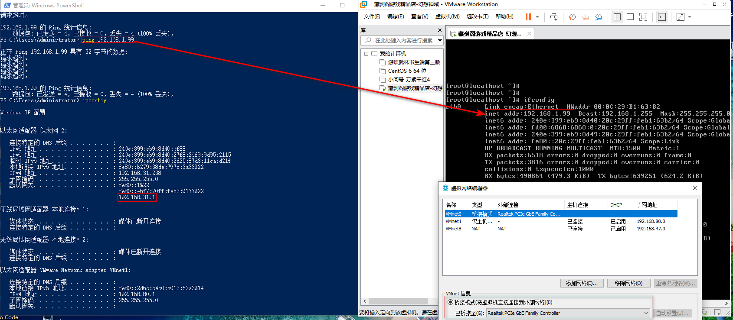Open the 文件(F) menu in VMware
Image resolution: width=733 pixels, height=320 pixels.
point(372,16)
